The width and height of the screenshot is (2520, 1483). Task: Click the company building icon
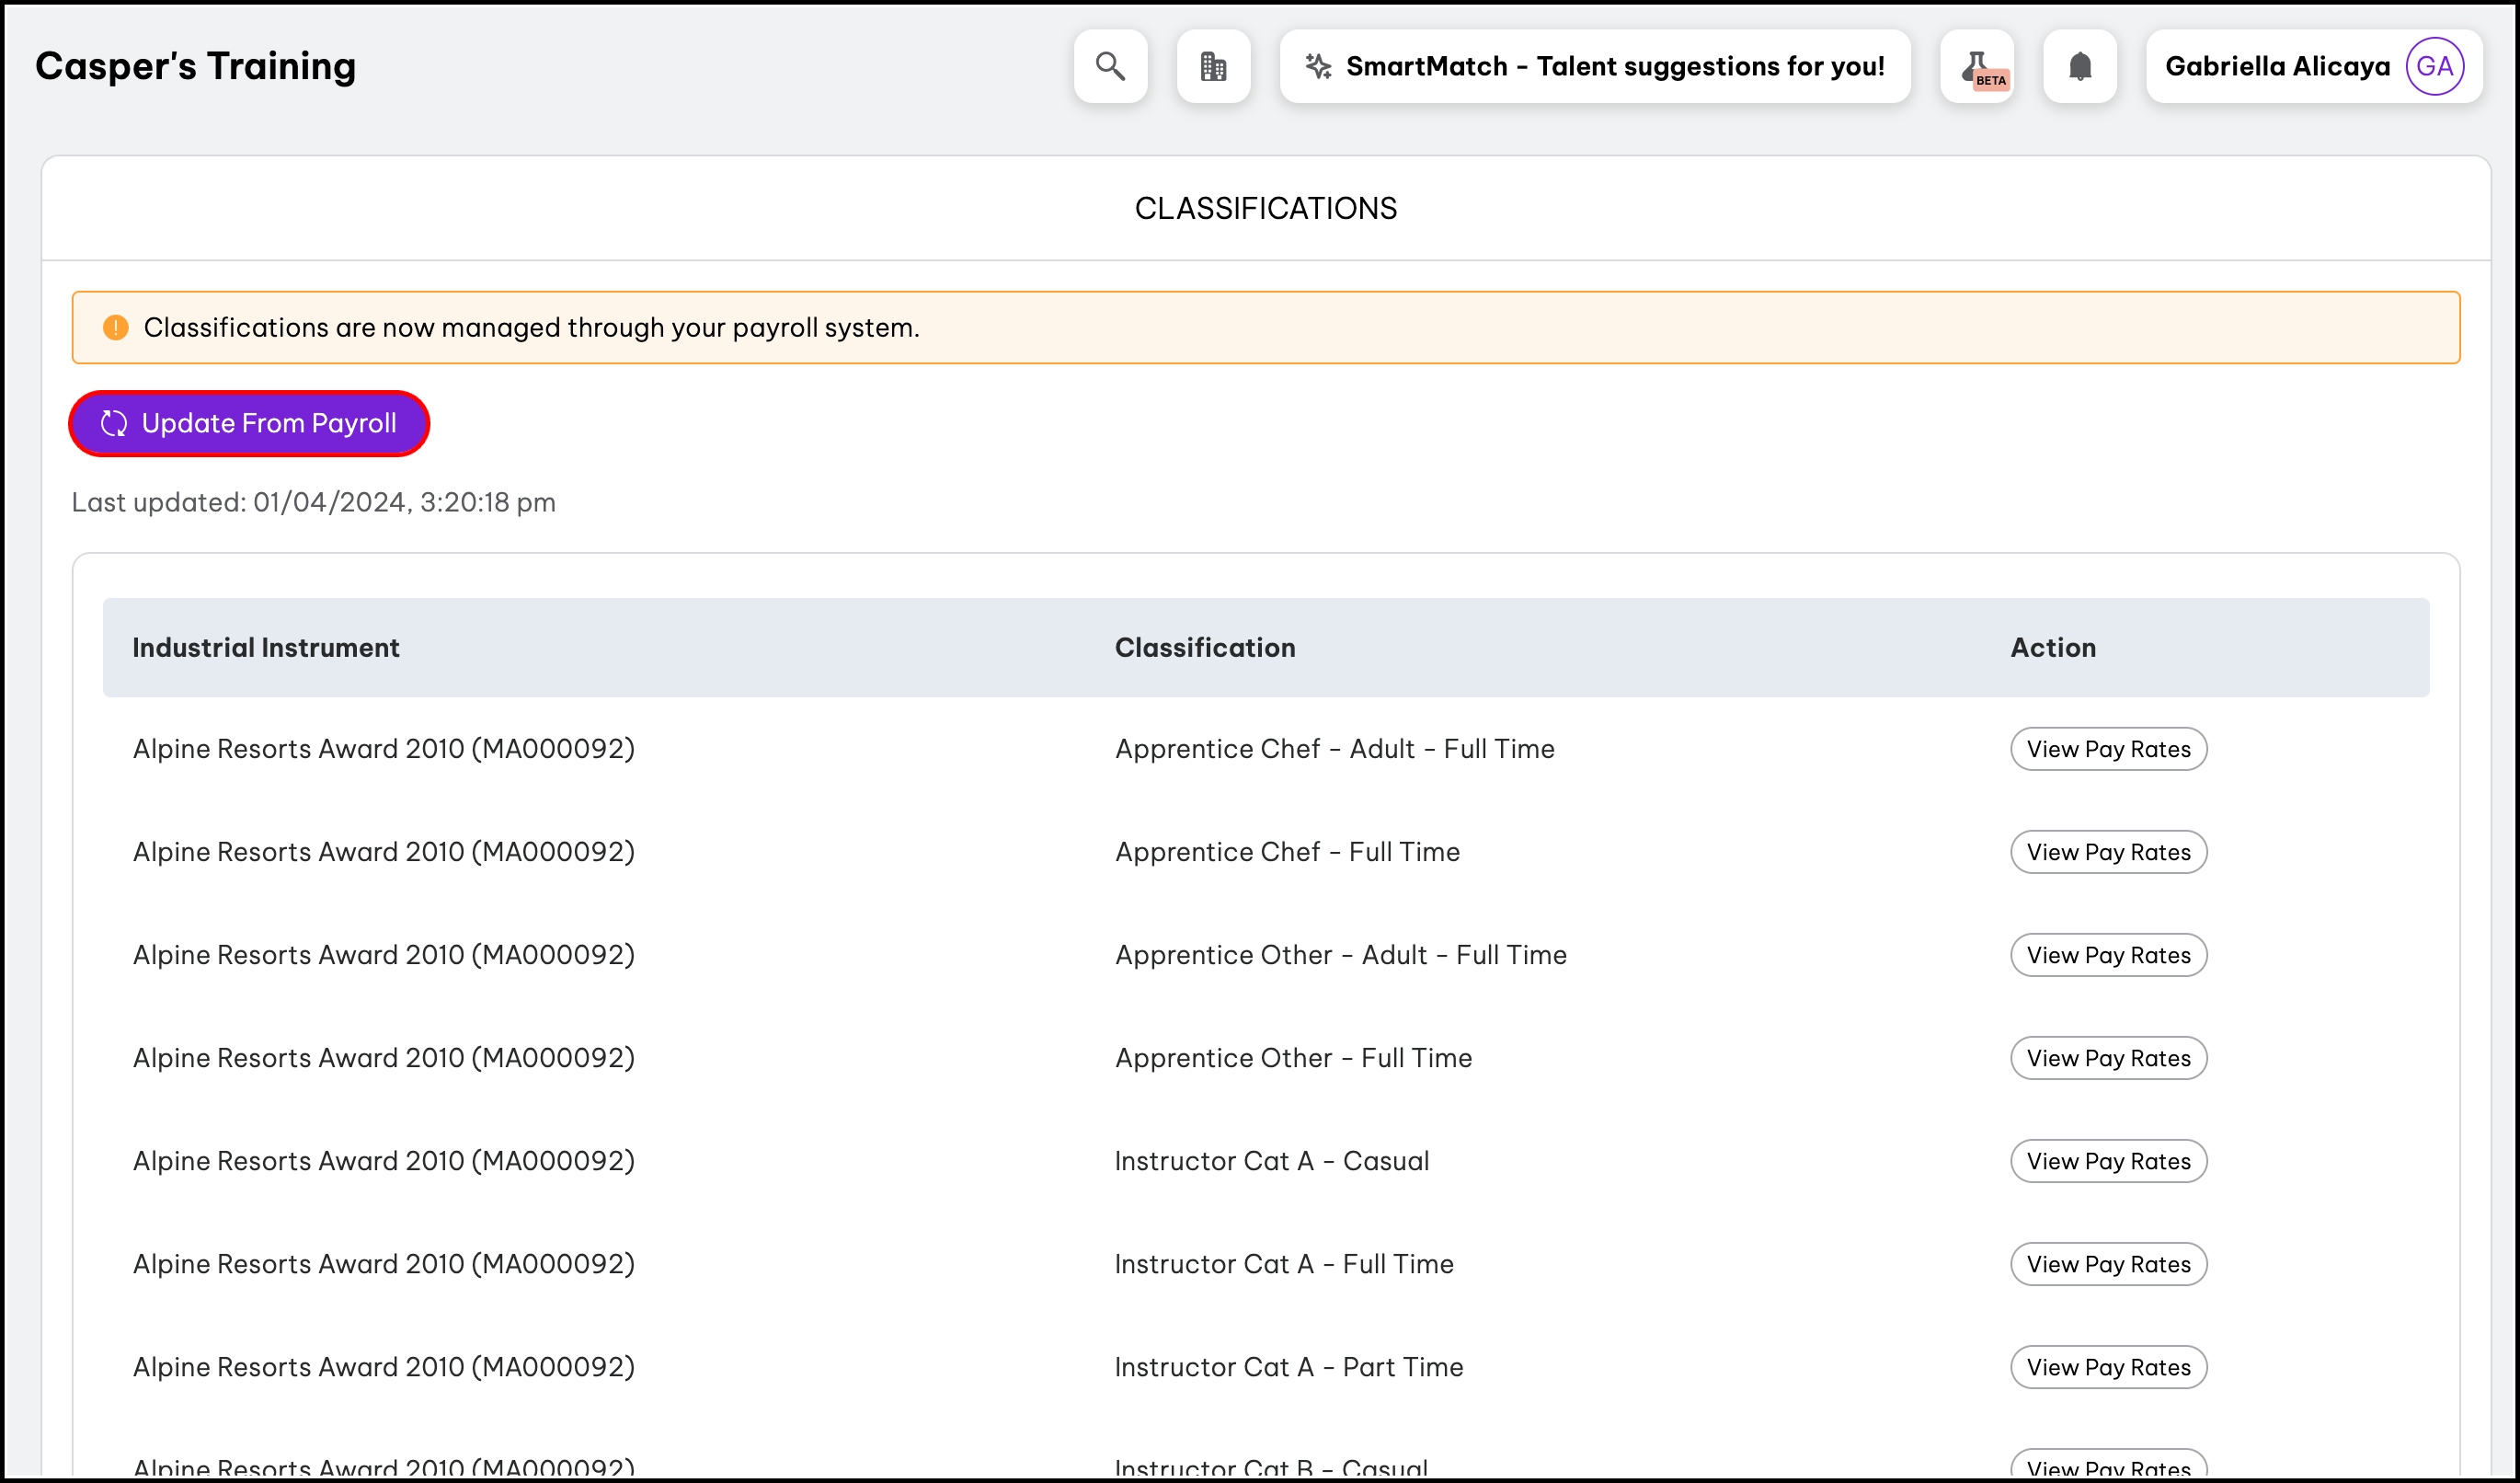[x=1213, y=66]
